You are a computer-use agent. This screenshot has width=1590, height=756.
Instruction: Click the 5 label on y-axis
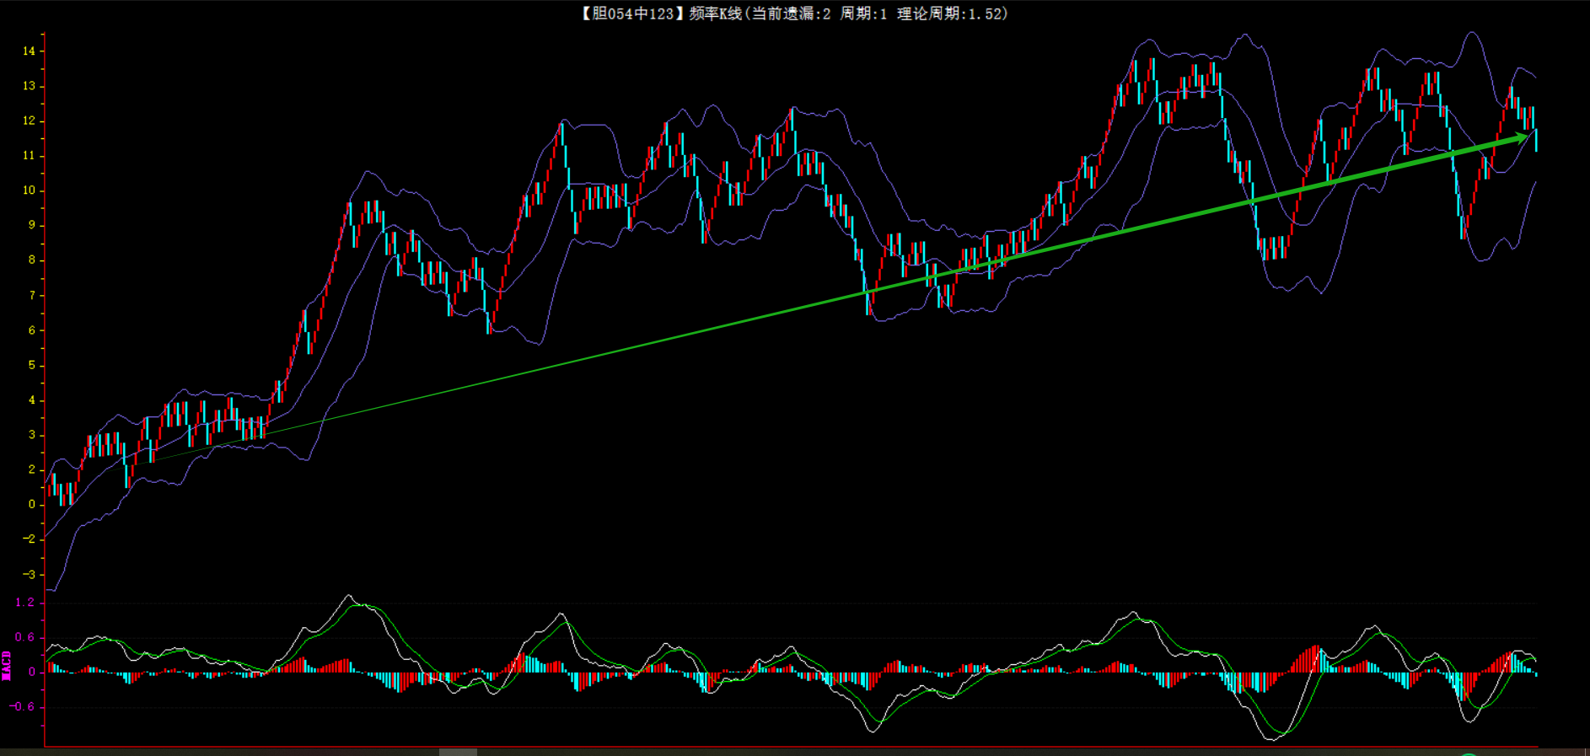tap(32, 366)
